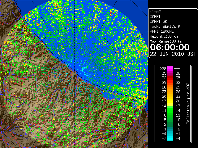This screenshot has height=148, width=198.
Task: Click the '>38' legend value
Action: [x=163, y=69]
